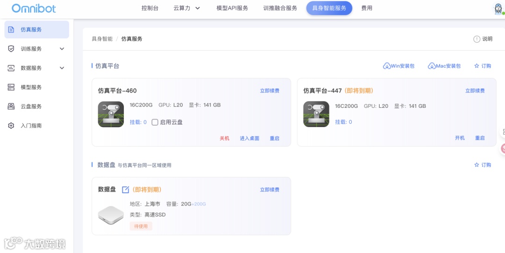Click the 仿真平台-447 title
This screenshot has height=253, width=505.
coord(322,91)
